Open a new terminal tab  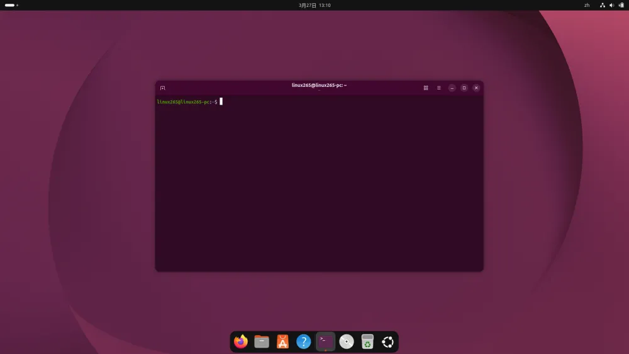(162, 88)
